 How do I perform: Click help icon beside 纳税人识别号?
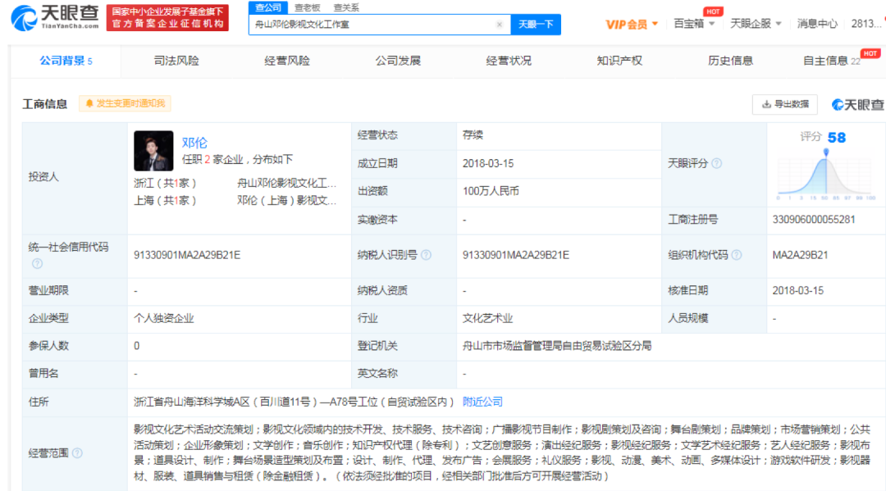(x=426, y=255)
